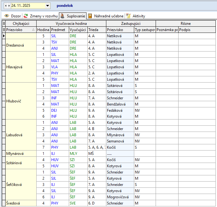Switch to the Aktivity tab

pyautogui.click(x=136, y=16)
